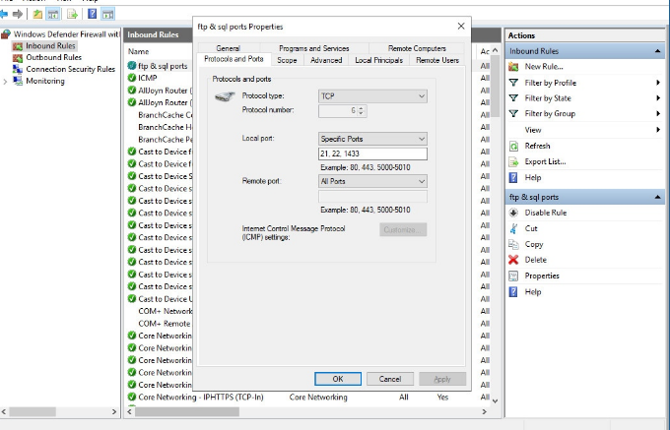Click New Rule... action link
Image resolution: width=670 pixels, height=430 pixels.
(x=544, y=67)
